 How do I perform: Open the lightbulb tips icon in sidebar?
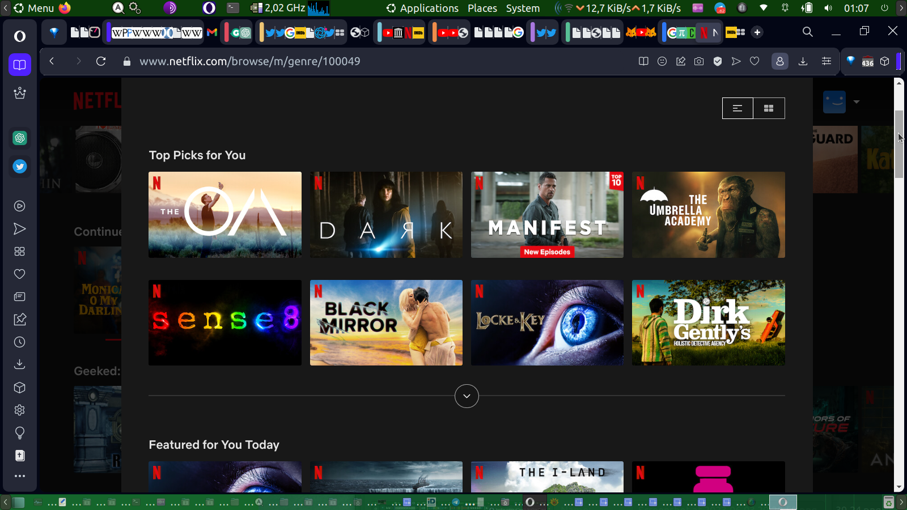[20, 433]
